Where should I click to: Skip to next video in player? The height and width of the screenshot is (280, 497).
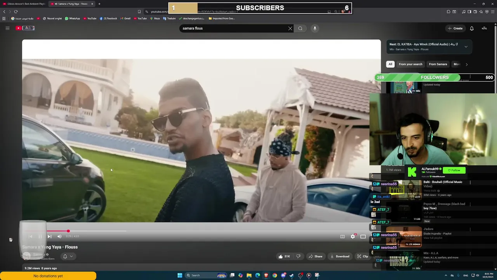(49, 236)
